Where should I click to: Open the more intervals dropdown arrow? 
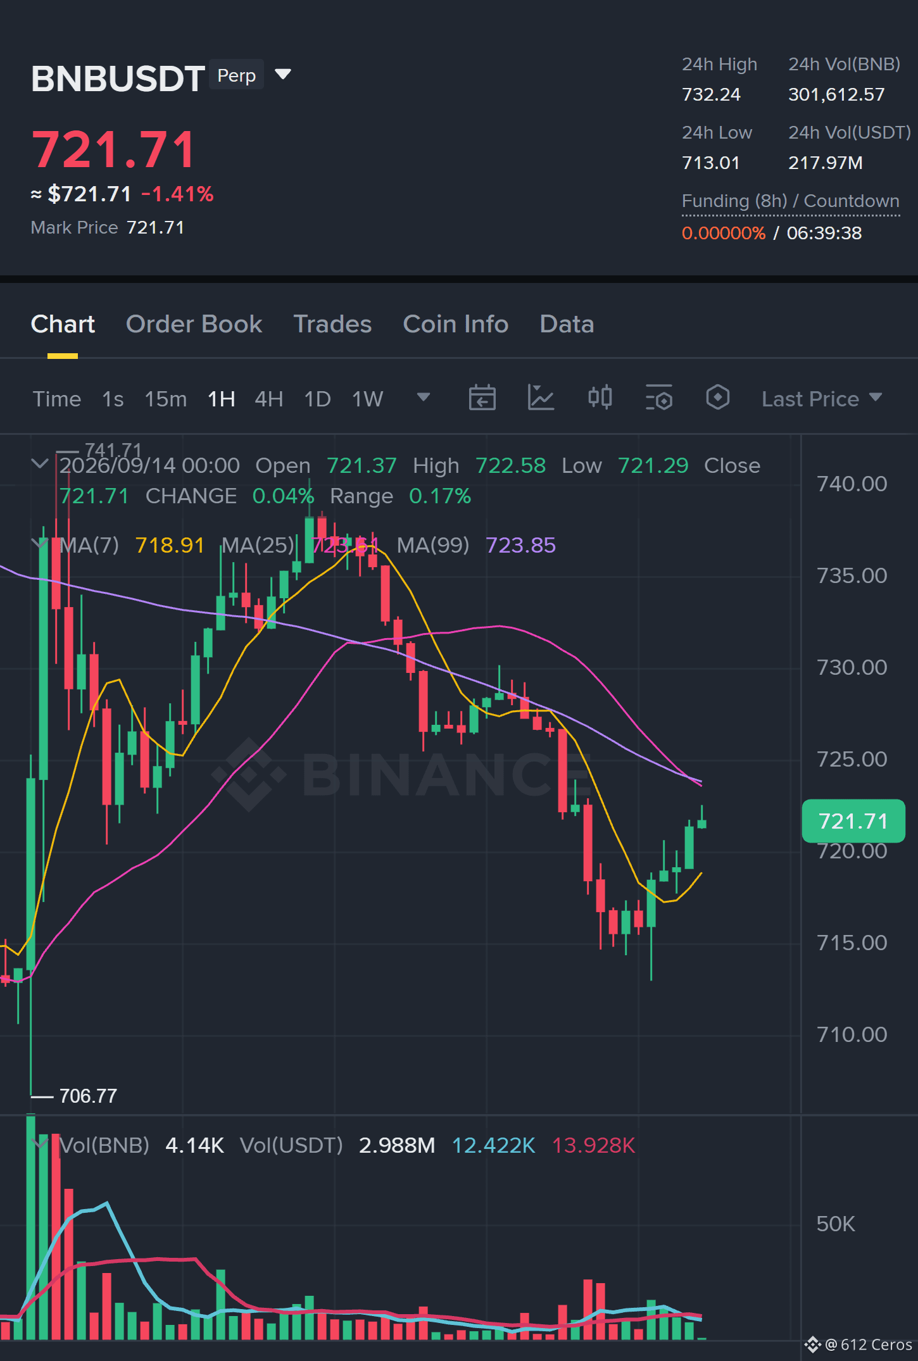(424, 397)
